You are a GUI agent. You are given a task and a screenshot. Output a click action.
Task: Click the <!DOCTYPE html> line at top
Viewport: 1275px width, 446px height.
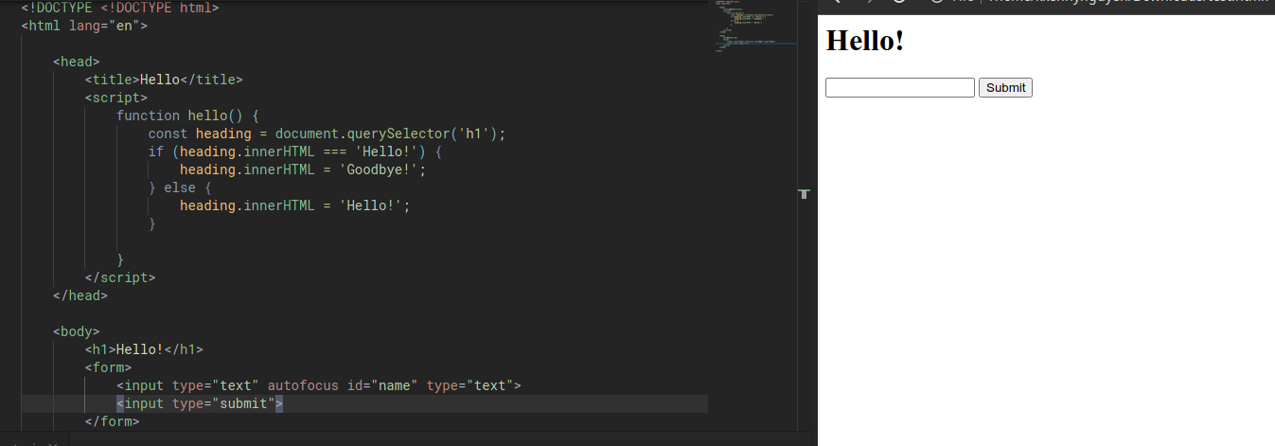click(120, 8)
